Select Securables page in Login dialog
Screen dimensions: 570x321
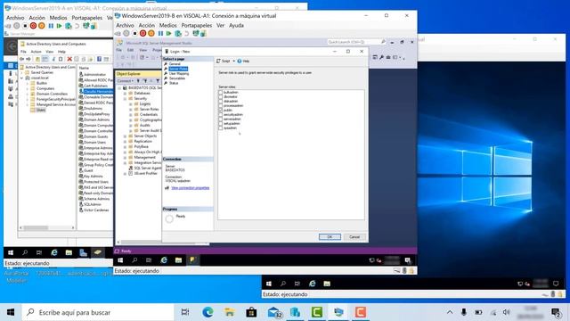coord(177,78)
